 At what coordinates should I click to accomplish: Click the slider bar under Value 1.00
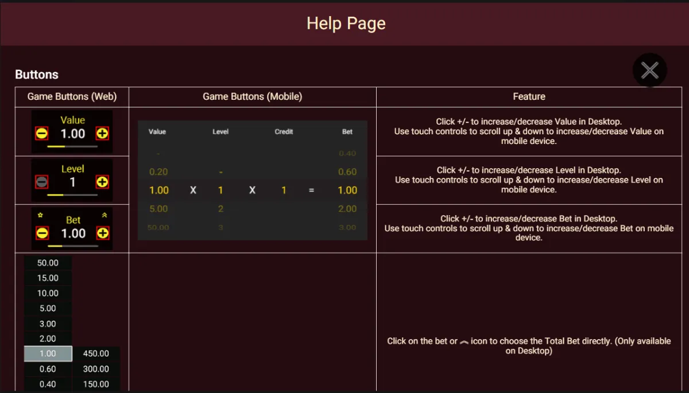72,147
